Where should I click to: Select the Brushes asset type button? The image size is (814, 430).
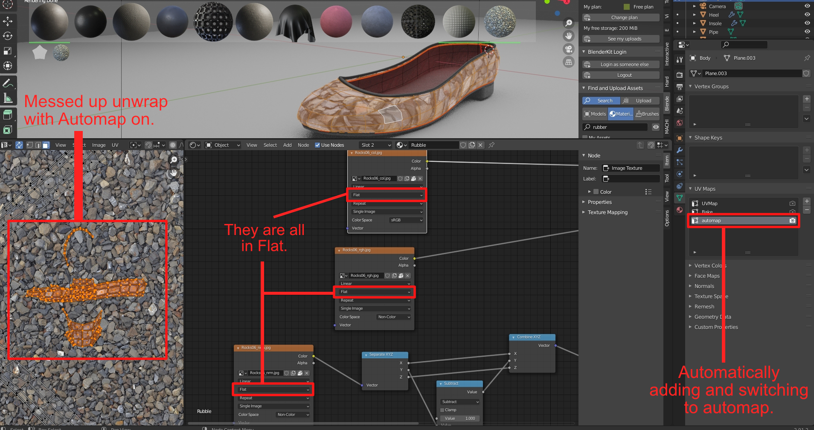click(x=647, y=114)
